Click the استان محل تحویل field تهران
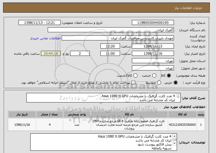The image size is (216, 153). pos(153,61)
